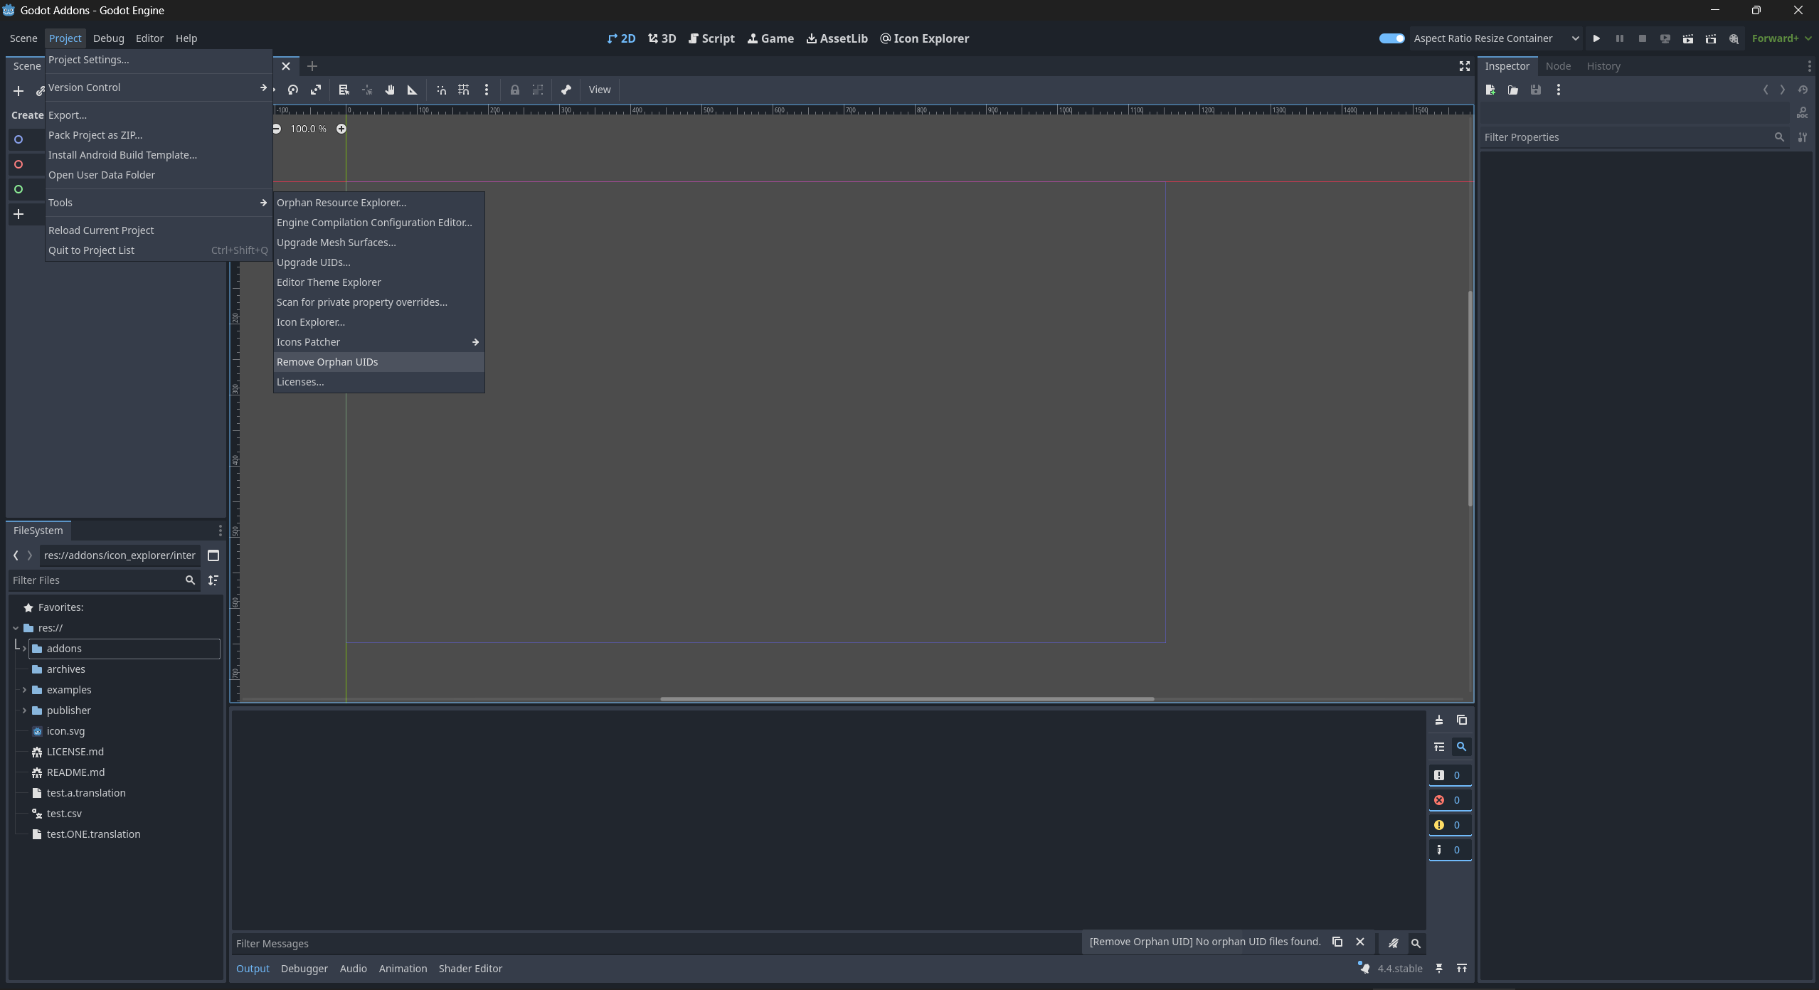Expand the publisher folder
The width and height of the screenshot is (1819, 990).
pyautogui.click(x=24, y=710)
